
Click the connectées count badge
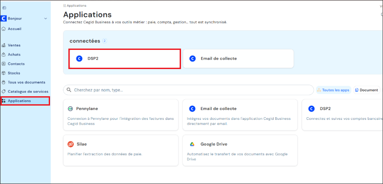pos(105,41)
